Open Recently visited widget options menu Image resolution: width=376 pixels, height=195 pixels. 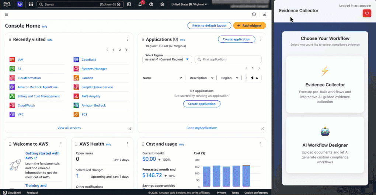tap(127, 39)
